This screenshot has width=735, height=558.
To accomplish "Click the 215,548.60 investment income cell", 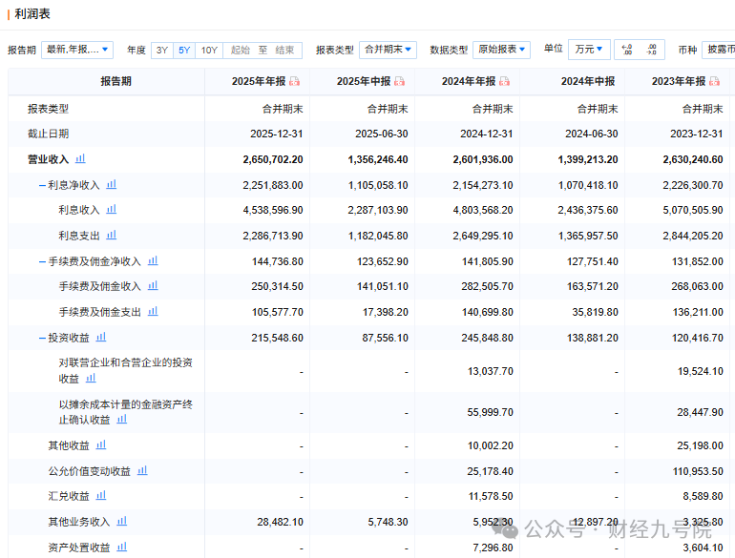I will pos(278,338).
